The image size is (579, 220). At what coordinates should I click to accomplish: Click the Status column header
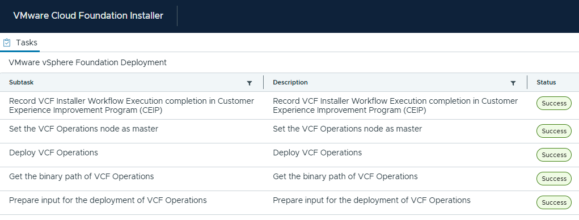546,82
